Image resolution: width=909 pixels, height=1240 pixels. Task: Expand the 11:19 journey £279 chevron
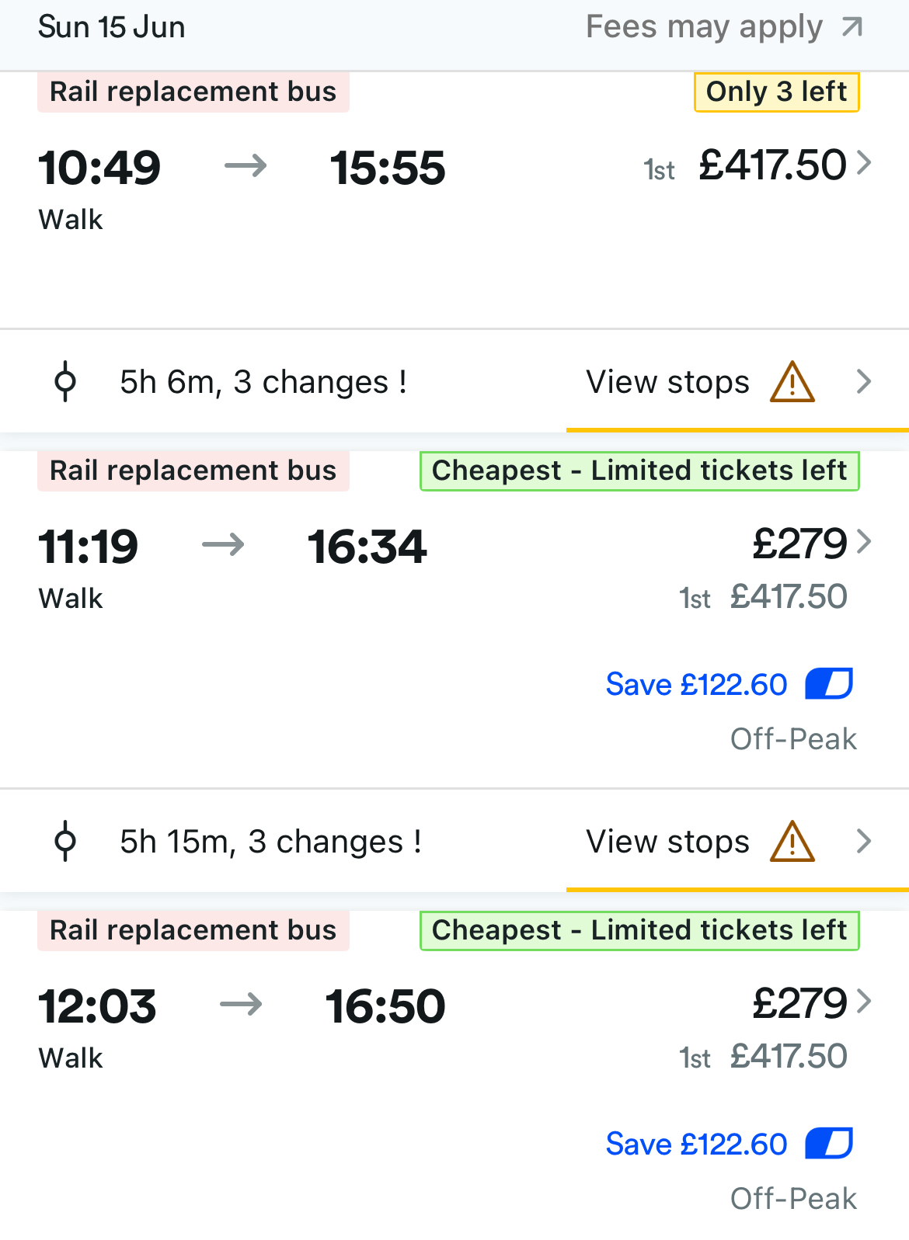(864, 542)
